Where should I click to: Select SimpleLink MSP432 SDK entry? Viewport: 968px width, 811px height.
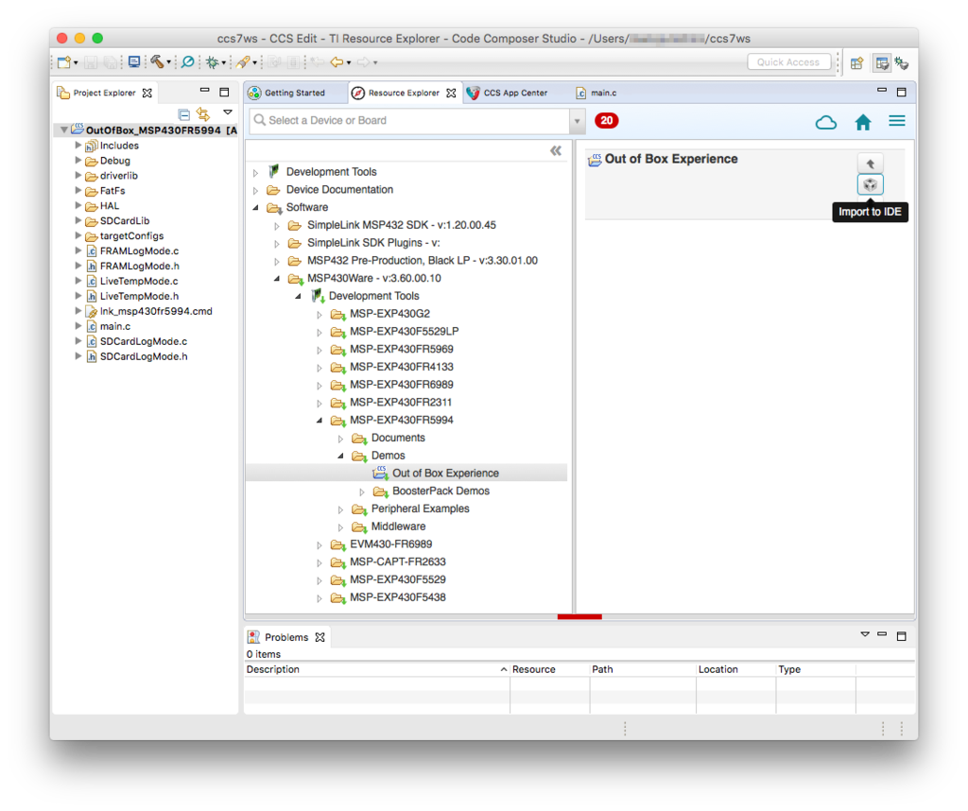[x=401, y=225]
